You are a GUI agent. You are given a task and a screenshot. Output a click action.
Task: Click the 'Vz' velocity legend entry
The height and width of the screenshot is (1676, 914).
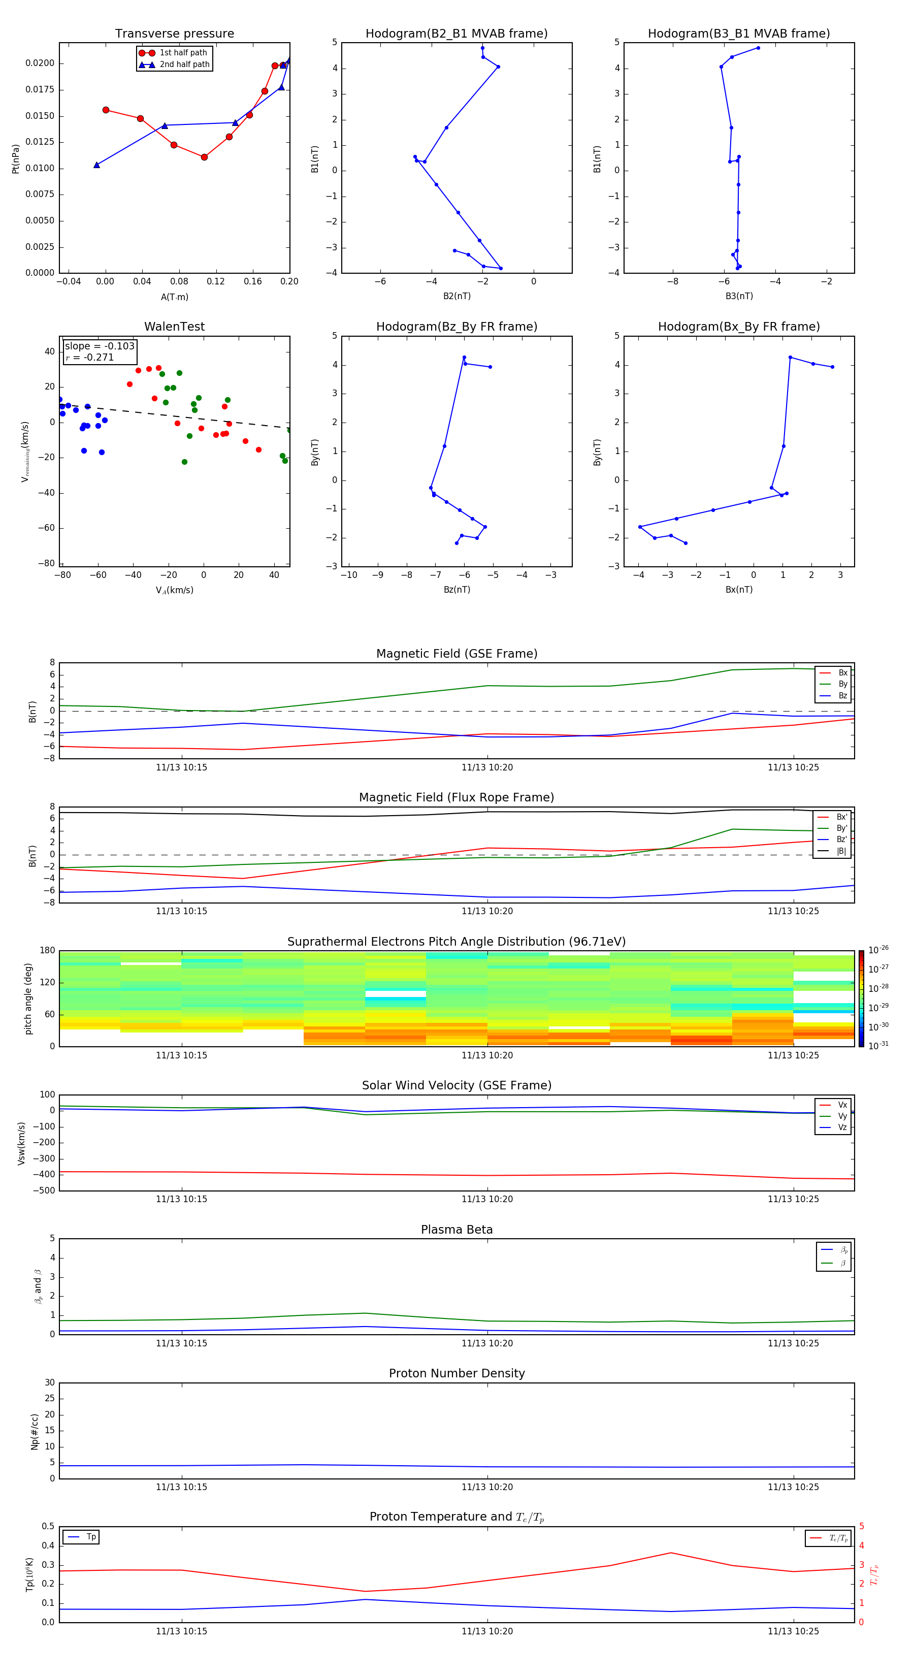tap(833, 1127)
